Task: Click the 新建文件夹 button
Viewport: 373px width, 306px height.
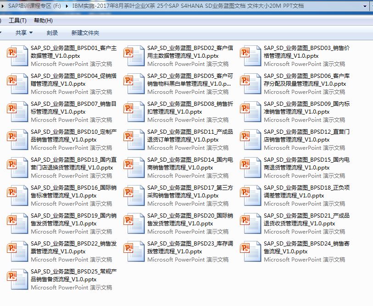Action: tap(85, 33)
